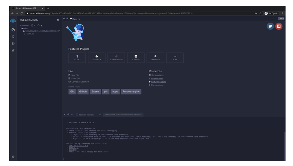This screenshot has width=293, height=166.
Task: Open the MORE plugins tile
Action: point(175,58)
